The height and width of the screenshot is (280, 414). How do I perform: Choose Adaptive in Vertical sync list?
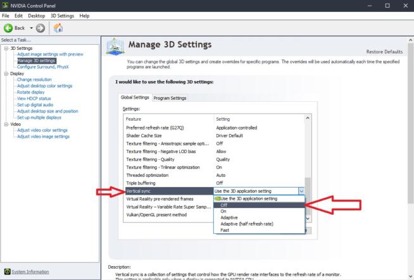tap(259, 217)
